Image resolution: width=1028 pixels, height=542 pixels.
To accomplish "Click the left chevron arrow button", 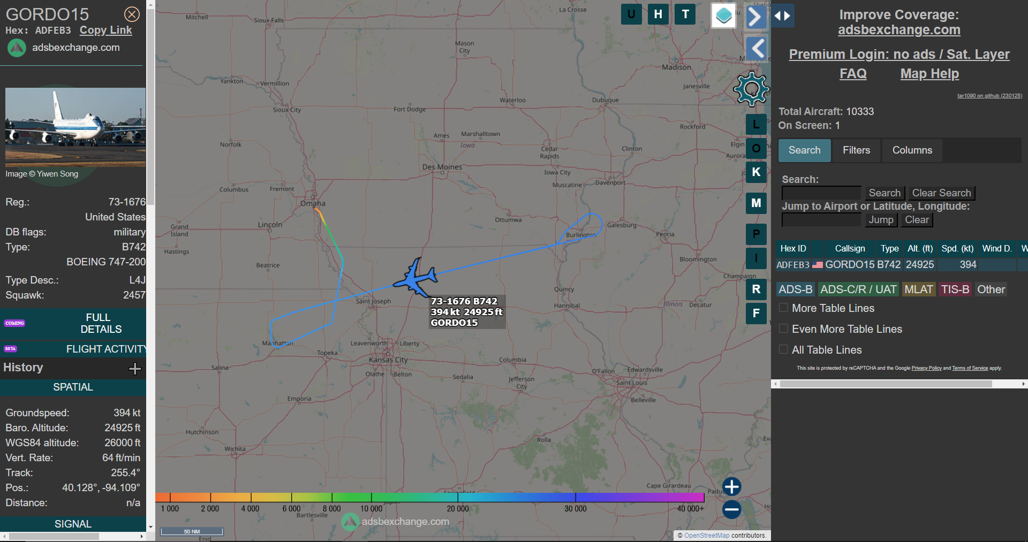I will pos(757,49).
